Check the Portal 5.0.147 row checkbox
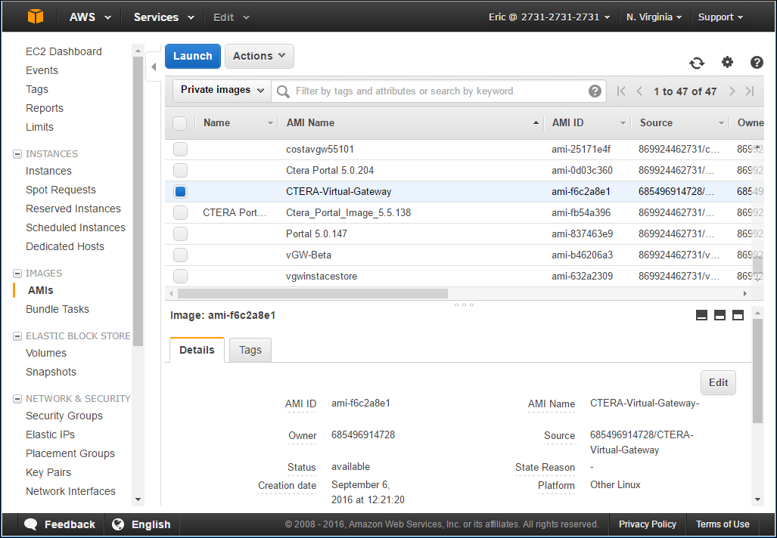777x538 pixels. 180,233
